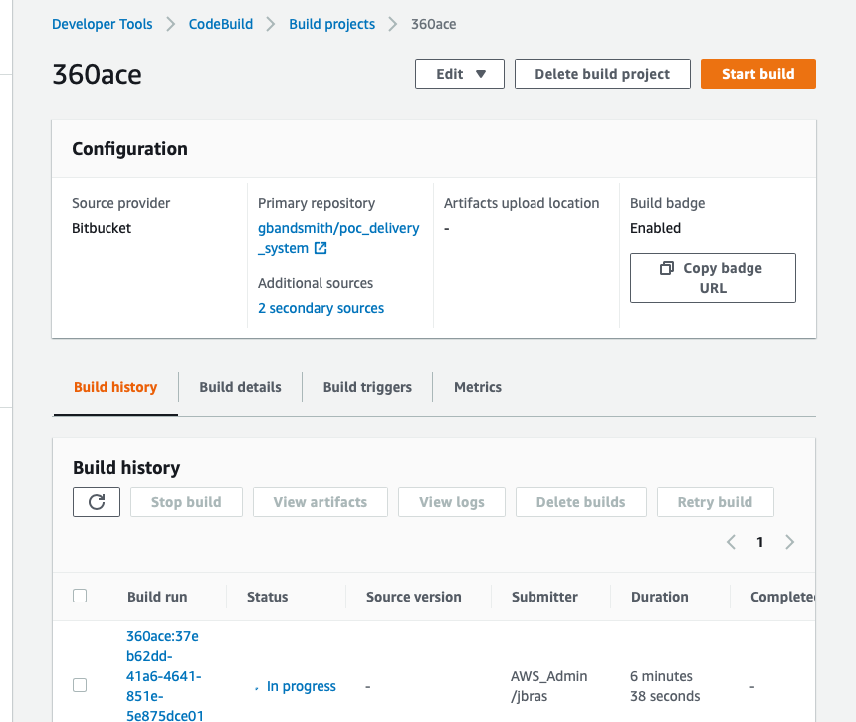Switch to the Build details tab
Image resolution: width=856 pixels, height=722 pixels.
pos(240,387)
